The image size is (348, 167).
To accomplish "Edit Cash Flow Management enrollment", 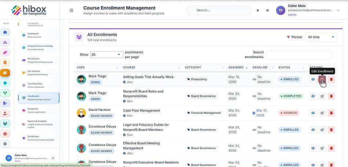I will [322, 113].
